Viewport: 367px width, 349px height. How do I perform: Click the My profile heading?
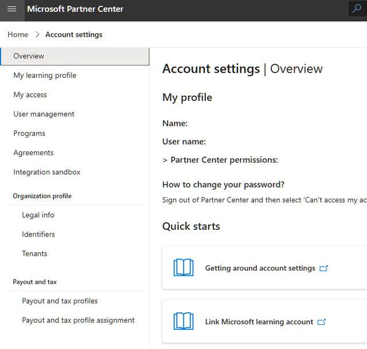tap(188, 98)
